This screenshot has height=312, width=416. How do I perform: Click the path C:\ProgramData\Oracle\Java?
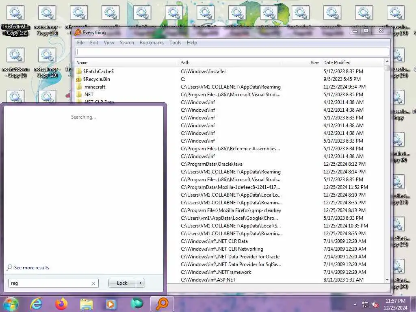tap(211, 164)
